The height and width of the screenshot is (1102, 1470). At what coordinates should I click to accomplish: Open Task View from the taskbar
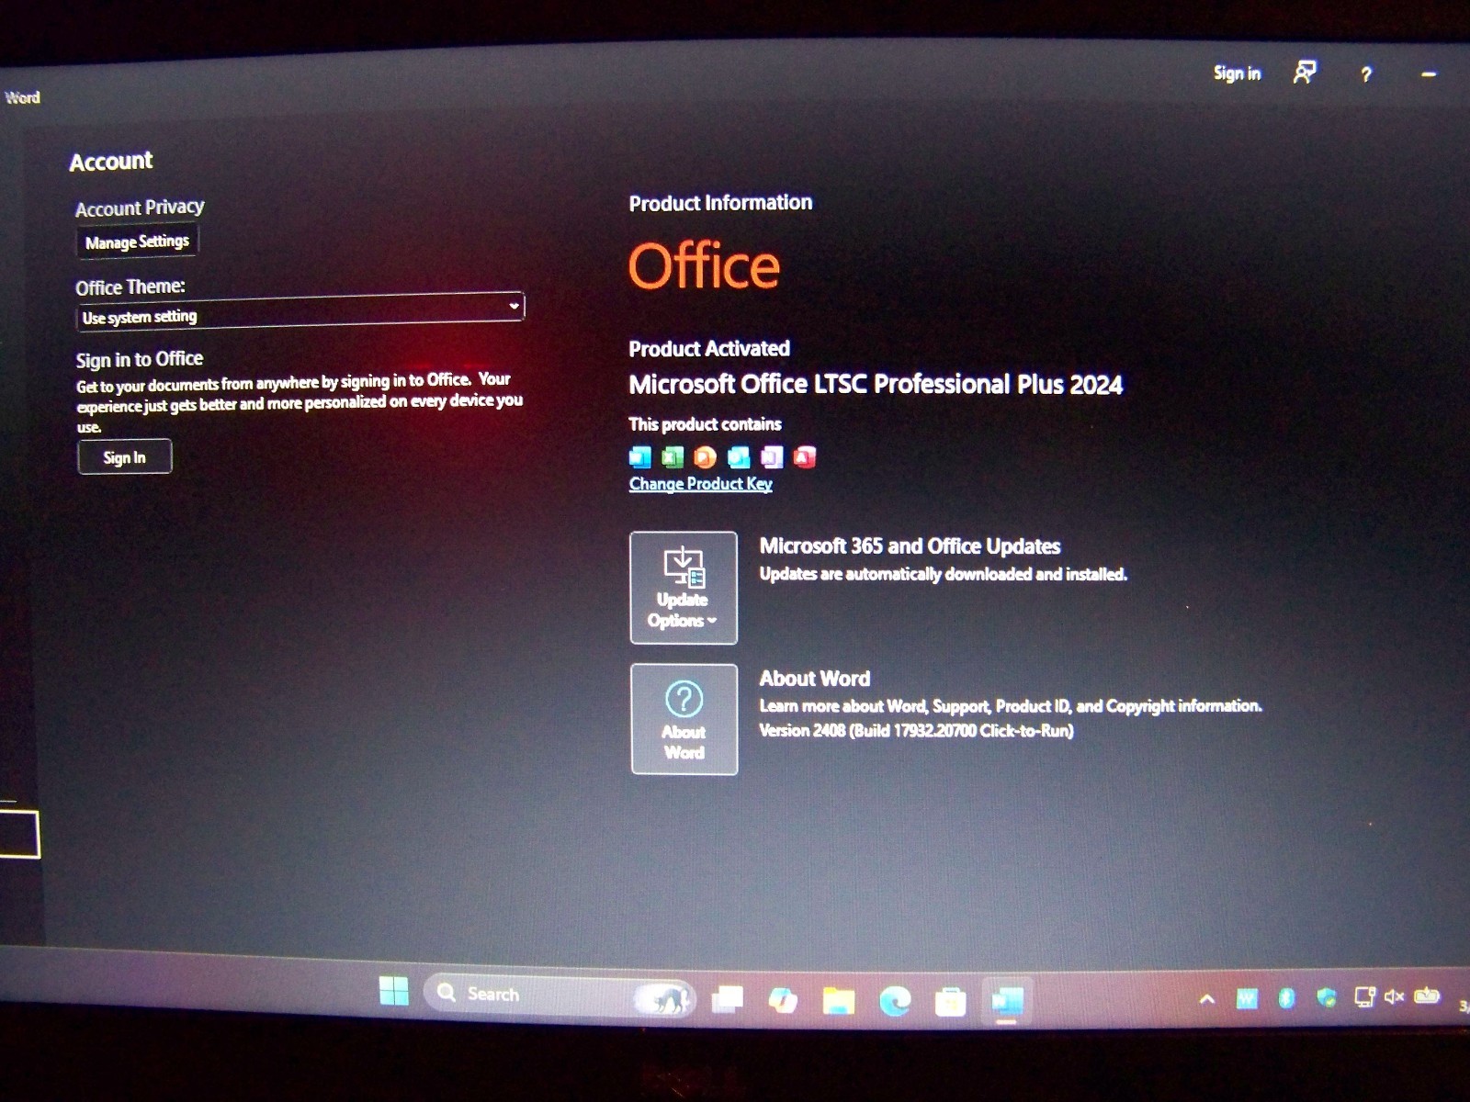pyautogui.click(x=728, y=998)
